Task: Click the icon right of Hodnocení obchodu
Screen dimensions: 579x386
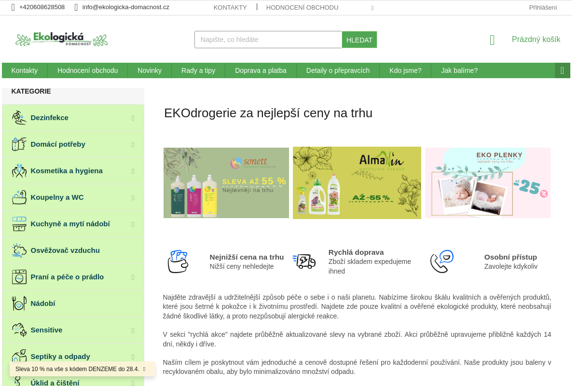Action: coord(372,8)
